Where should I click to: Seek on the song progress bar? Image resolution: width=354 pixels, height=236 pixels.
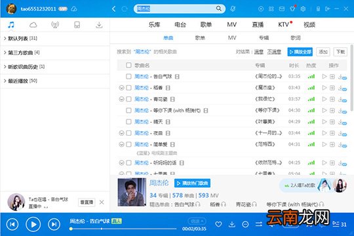tap(123, 229)
